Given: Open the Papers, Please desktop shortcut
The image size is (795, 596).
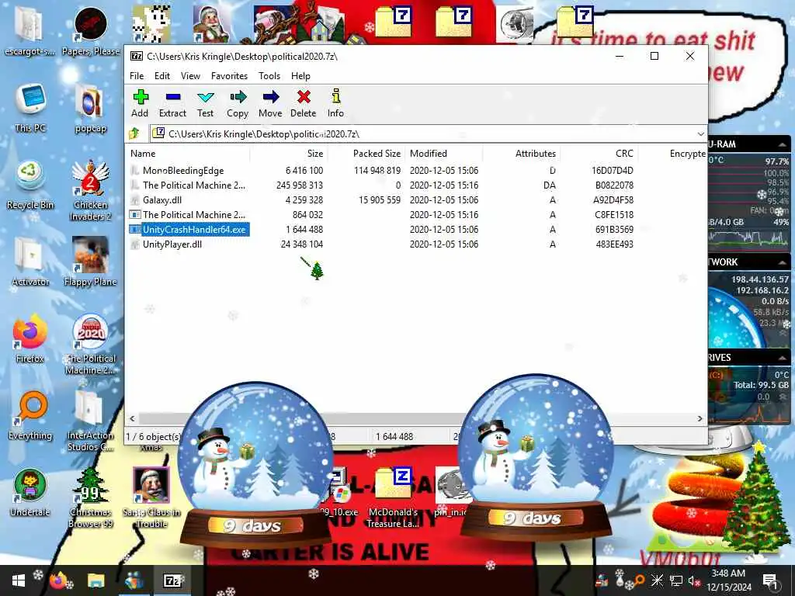Looking at the screenshot, I should tap(91, 31).
